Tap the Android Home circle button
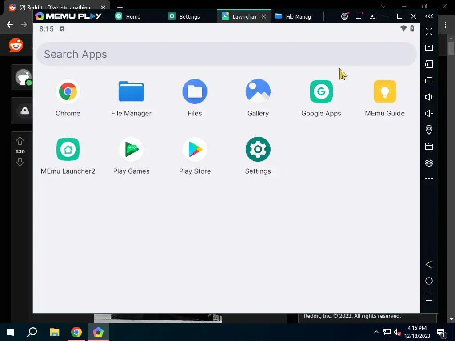This screenshot has height=341, width=455. pos(429,281)
